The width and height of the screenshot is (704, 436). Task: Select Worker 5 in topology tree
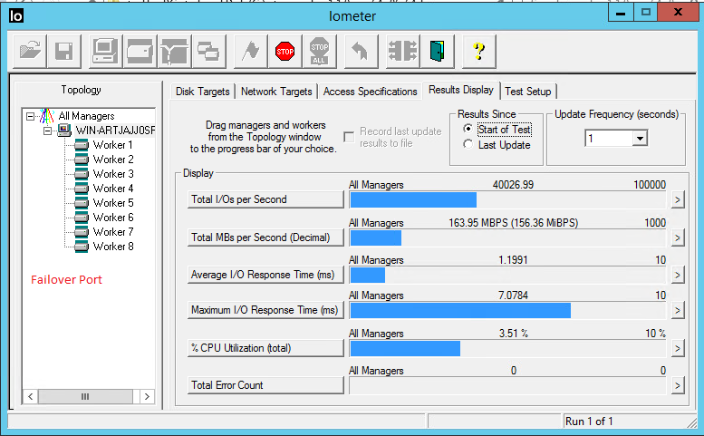(112, 203)
